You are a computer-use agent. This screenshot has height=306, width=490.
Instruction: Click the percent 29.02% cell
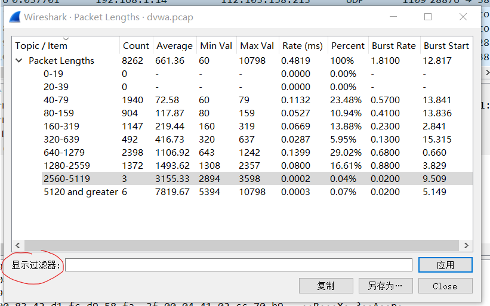[x=346, y=152]
